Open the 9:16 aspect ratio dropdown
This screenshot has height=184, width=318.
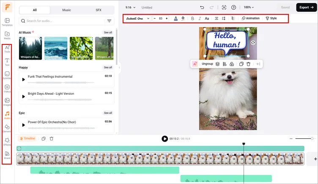tap(130, 8)
